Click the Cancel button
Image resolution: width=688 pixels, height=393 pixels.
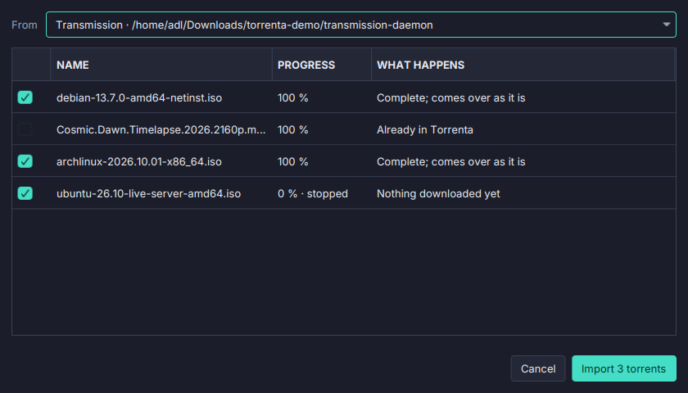pos(538,368)
